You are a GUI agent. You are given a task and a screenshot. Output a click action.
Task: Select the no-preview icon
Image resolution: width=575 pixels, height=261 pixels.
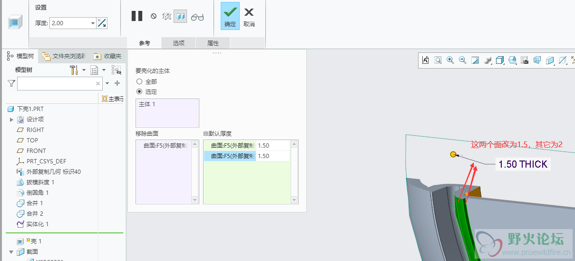coord(154,16)
